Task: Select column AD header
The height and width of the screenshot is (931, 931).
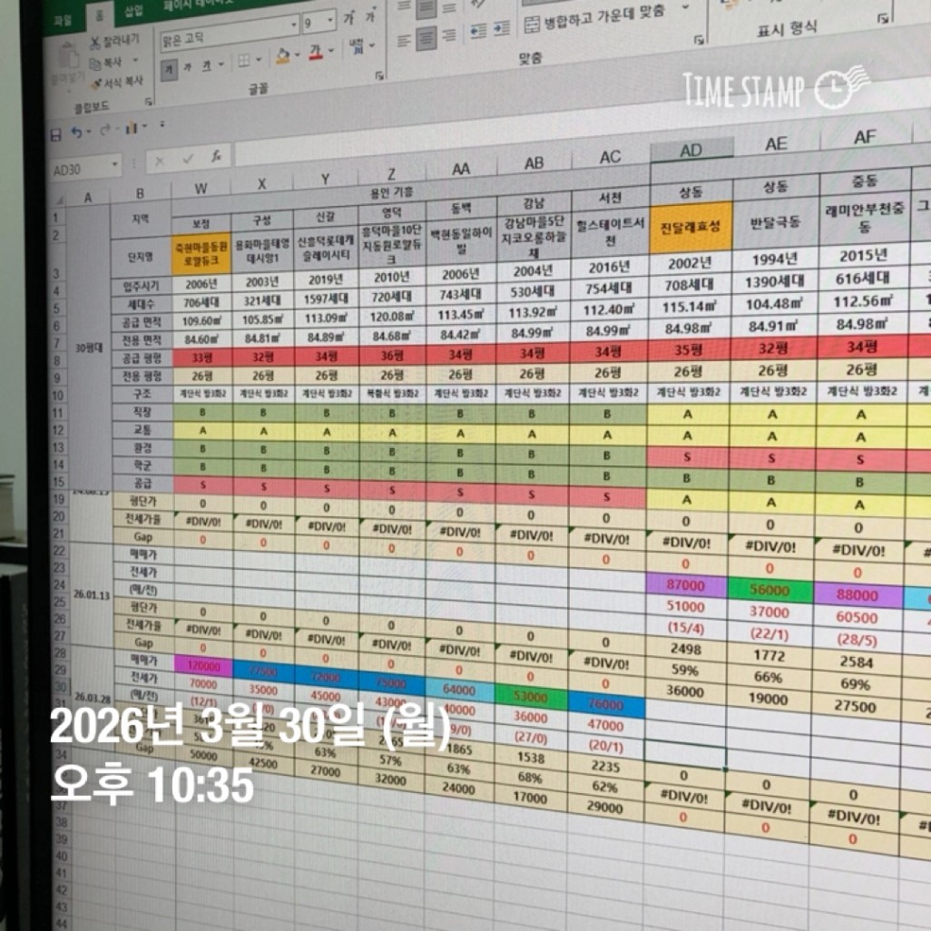Action: tap(691, 151)
